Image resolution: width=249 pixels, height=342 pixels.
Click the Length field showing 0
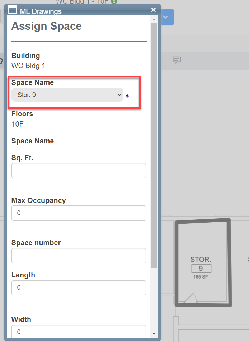click(x=78, y=288)
